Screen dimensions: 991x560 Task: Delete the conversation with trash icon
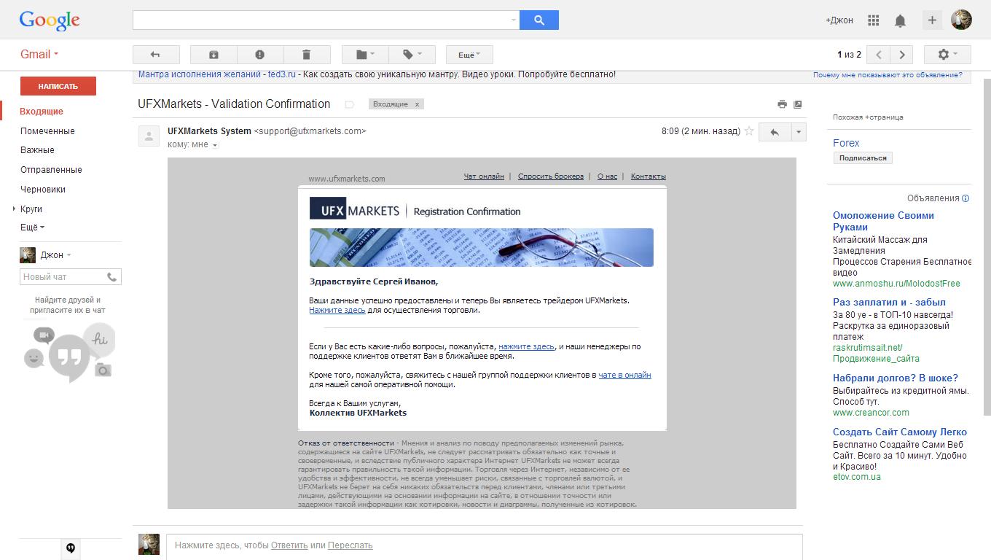[x=306, y=55]
